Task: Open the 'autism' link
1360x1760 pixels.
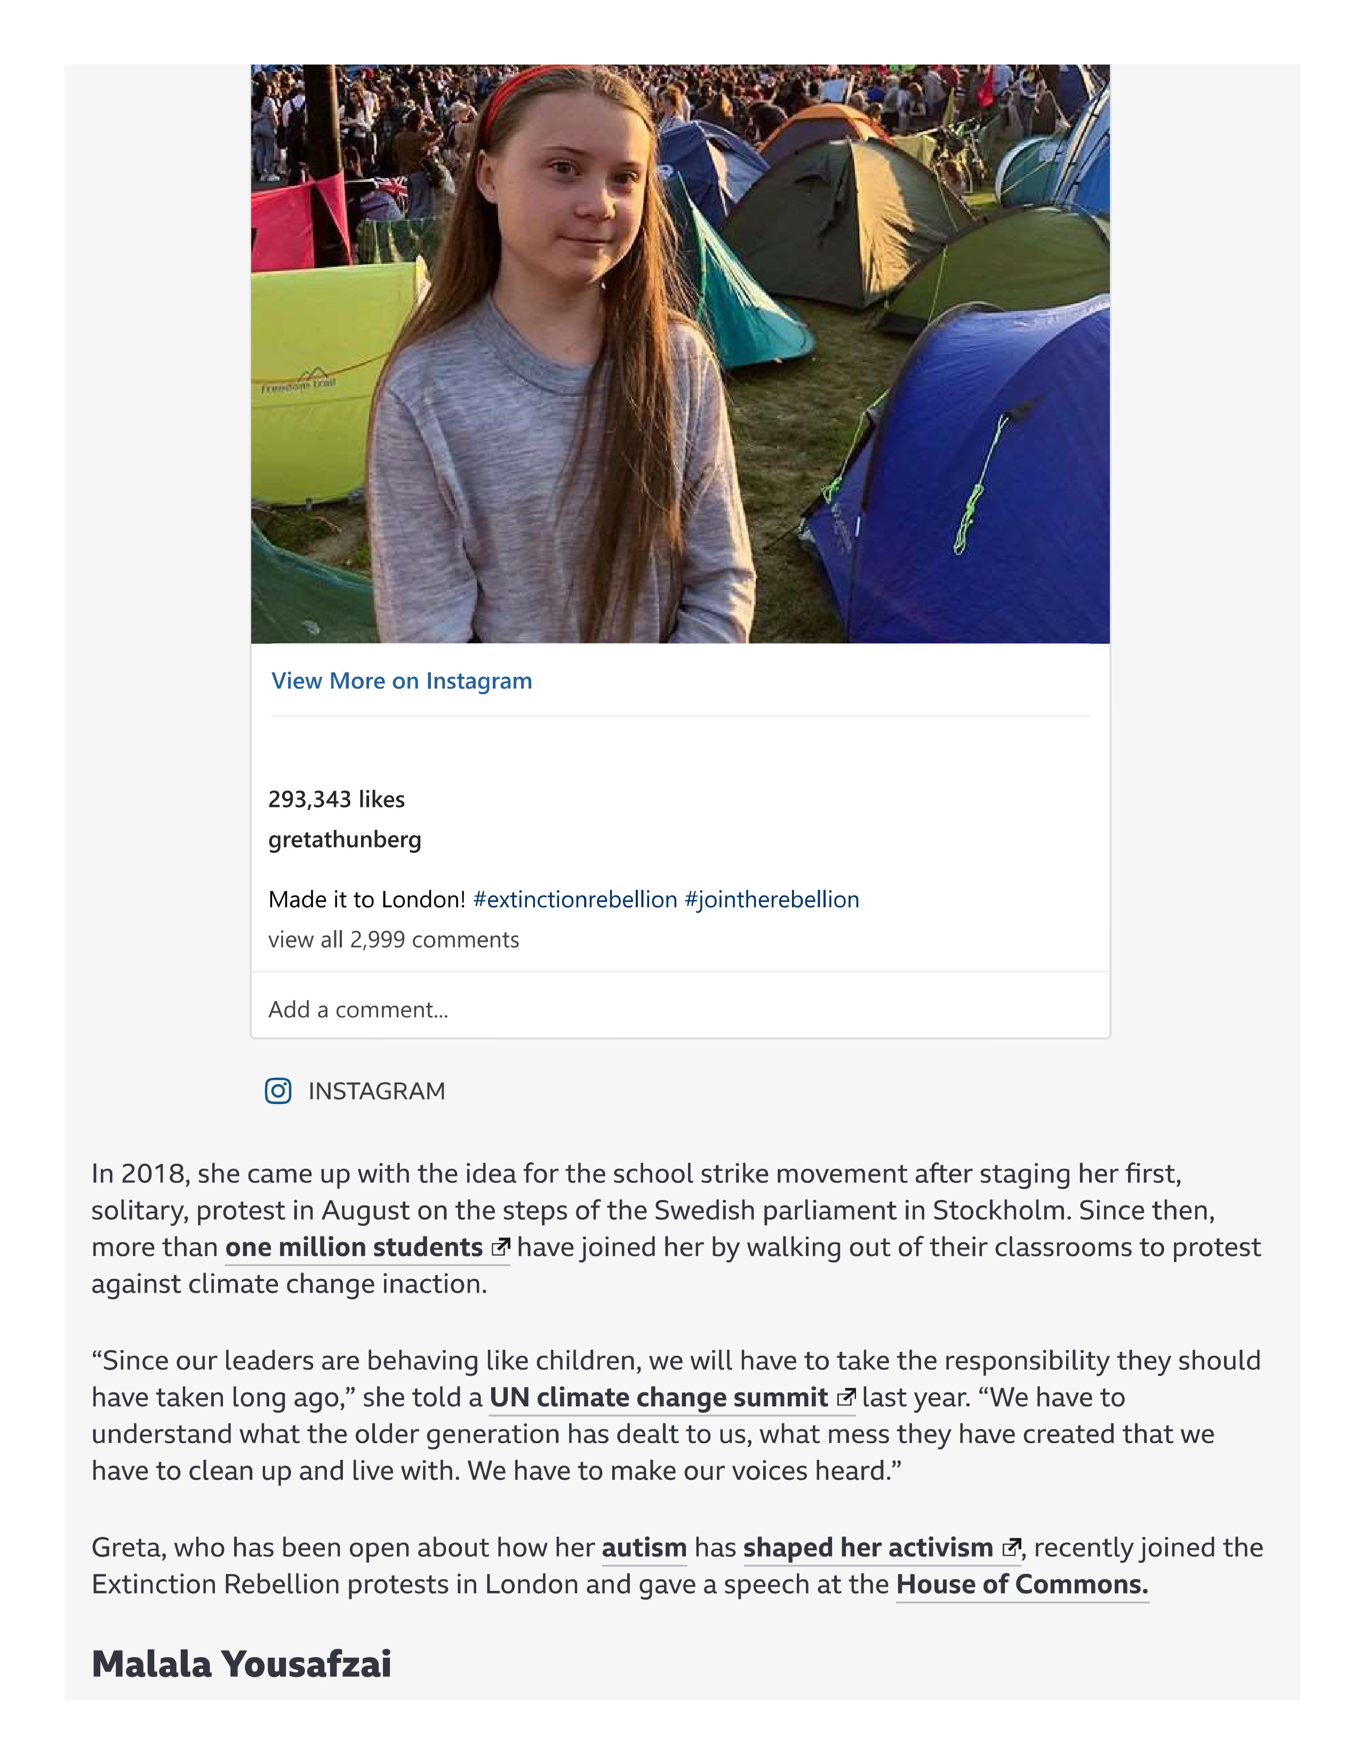Action: (x=644, y=1547)
